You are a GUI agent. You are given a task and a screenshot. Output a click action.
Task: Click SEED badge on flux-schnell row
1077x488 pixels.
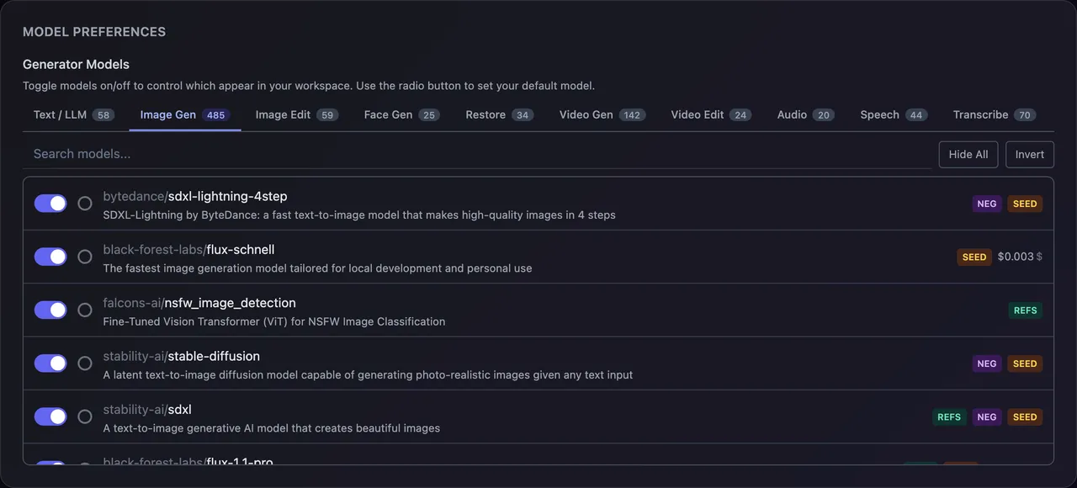(974, 257)
